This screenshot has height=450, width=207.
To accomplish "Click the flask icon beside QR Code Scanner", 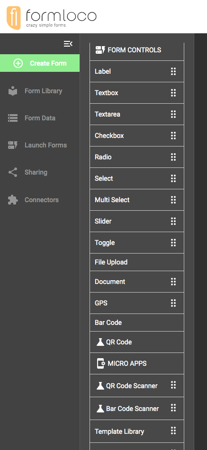I will pos(100,386).
